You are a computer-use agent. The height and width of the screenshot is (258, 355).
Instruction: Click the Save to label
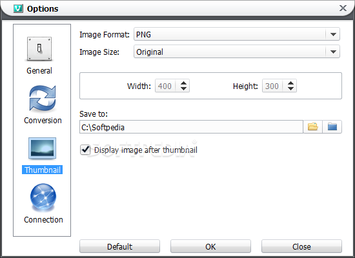pos(94,114)
